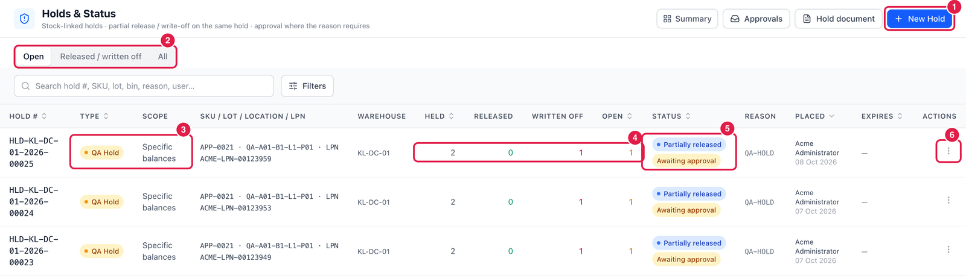
Task: Click Partially released badge for hold 00024
Action: (689, 194)
